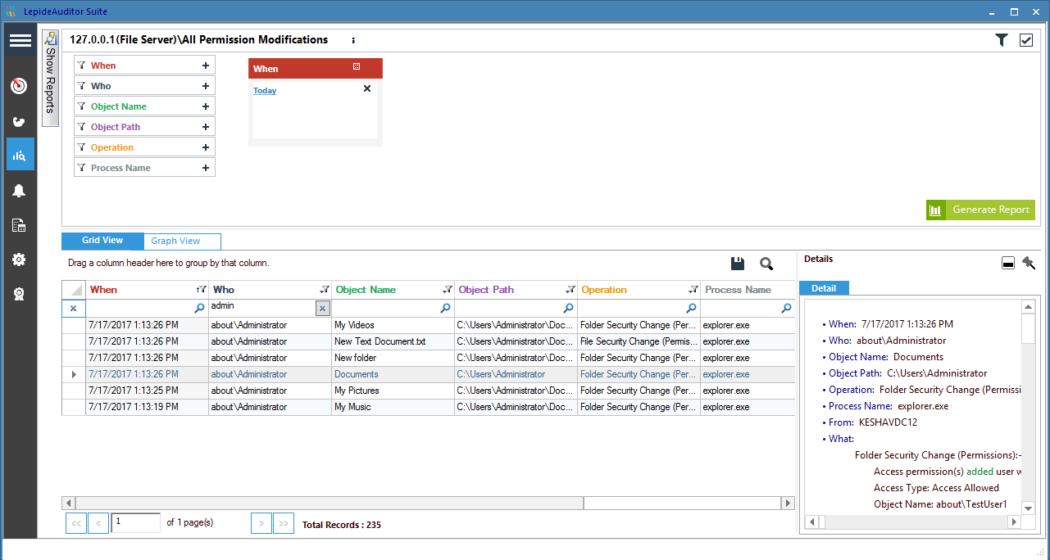The width and height of the screenshot is (1050, 560).
Task: Open the radar dashboard icon in sidebar
Action: [20, 86]
